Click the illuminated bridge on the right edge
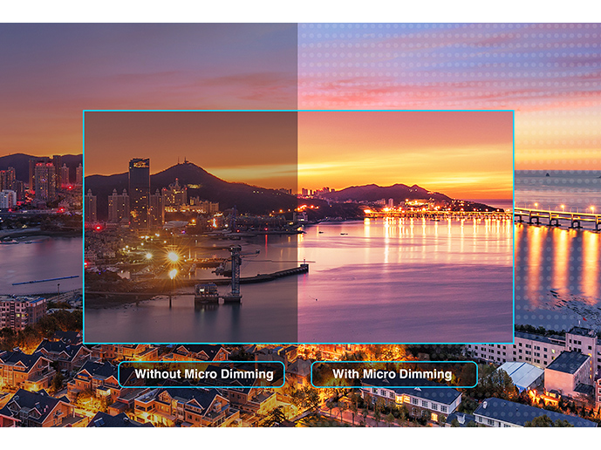 [x=557, y=216]
